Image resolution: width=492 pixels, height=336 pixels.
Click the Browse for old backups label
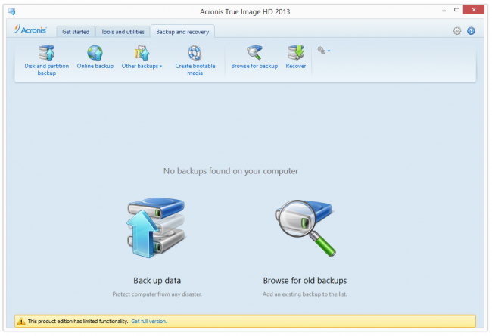pyautogui.click(x=304, y=280)
